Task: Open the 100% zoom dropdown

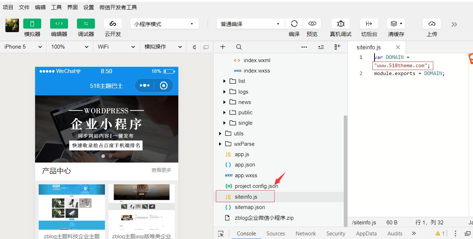Action: pyautogui.click(x=70, y=47)
